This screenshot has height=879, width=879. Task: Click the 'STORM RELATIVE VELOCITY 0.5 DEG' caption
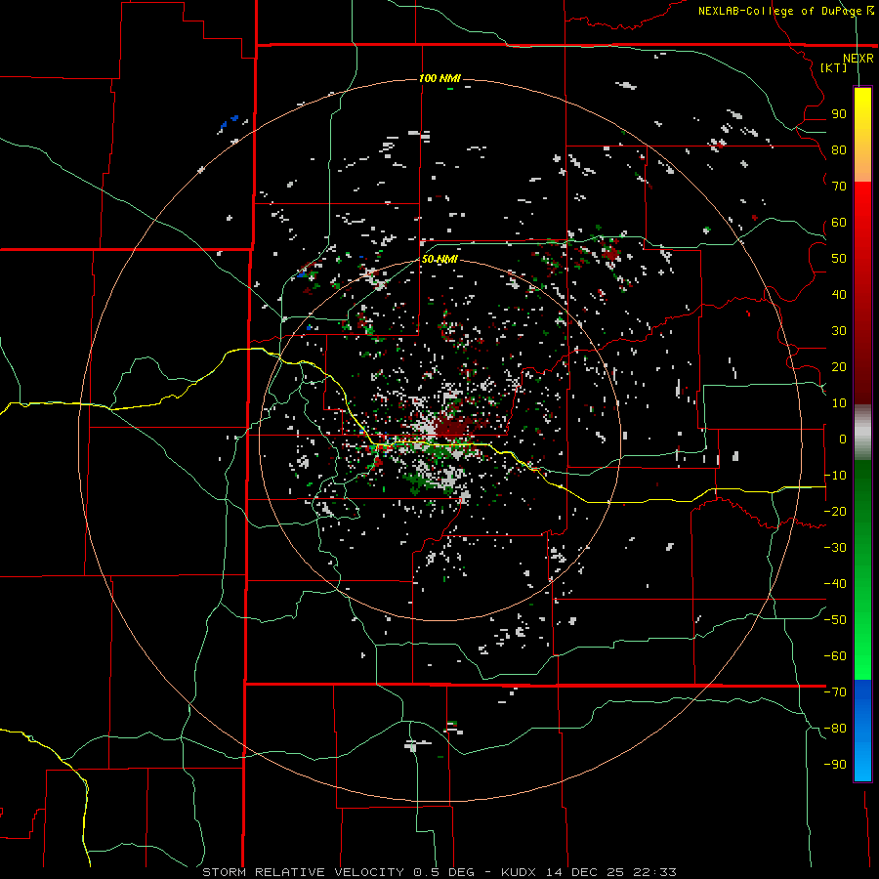(x=338, y=872)
